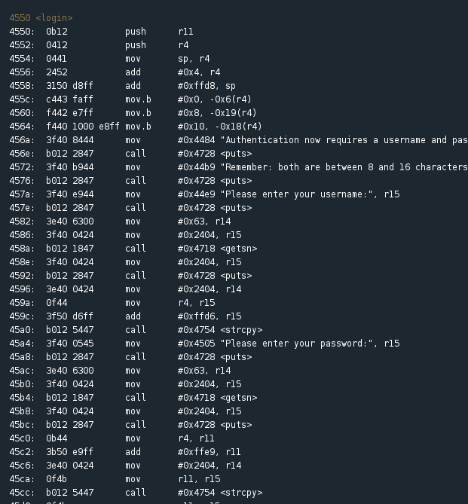Select the call getsn instruction at 458a
Image resolution: width=468 pixels, height=504 pixels.
point(133,249)
